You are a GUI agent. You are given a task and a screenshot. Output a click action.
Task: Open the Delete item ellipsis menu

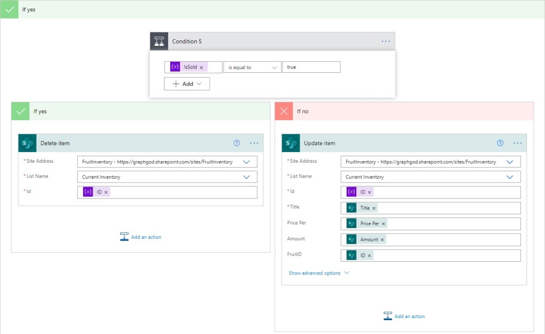pos(254,143)
